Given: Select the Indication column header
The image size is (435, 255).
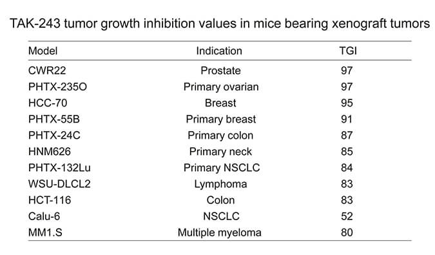Looking at the screenshot, I should (x=219, y=51).
